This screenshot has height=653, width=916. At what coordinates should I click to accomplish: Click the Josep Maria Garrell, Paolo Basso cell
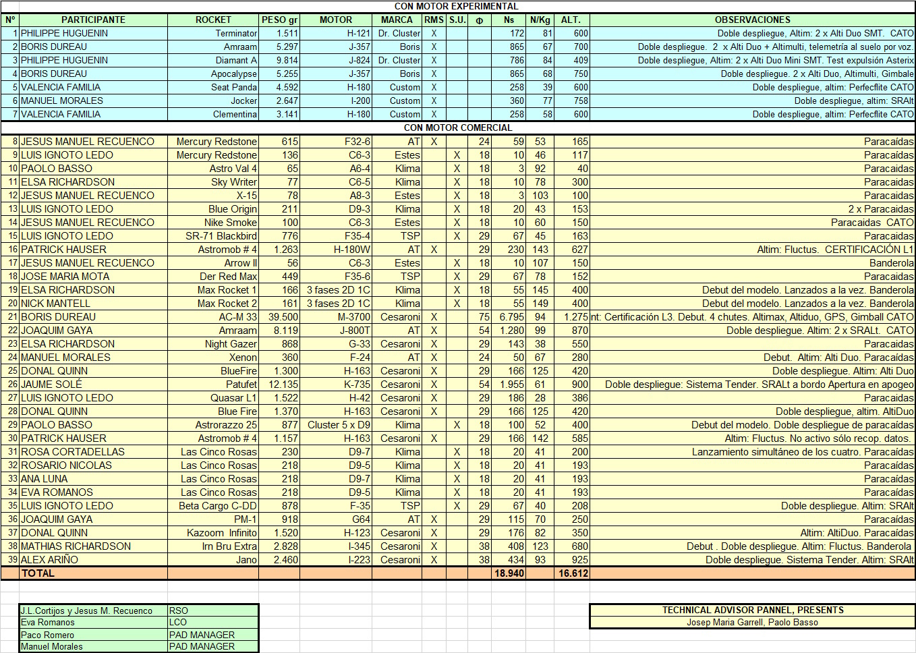(x=753, y=622)
